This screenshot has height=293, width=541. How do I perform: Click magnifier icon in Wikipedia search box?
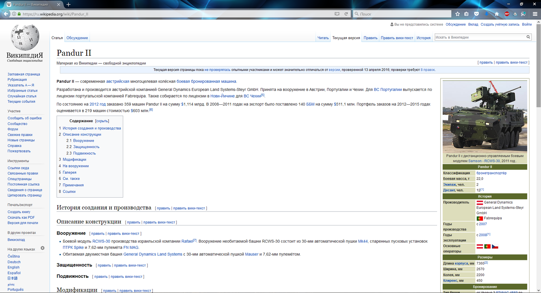pyautogui.click(x=528, y=37)
